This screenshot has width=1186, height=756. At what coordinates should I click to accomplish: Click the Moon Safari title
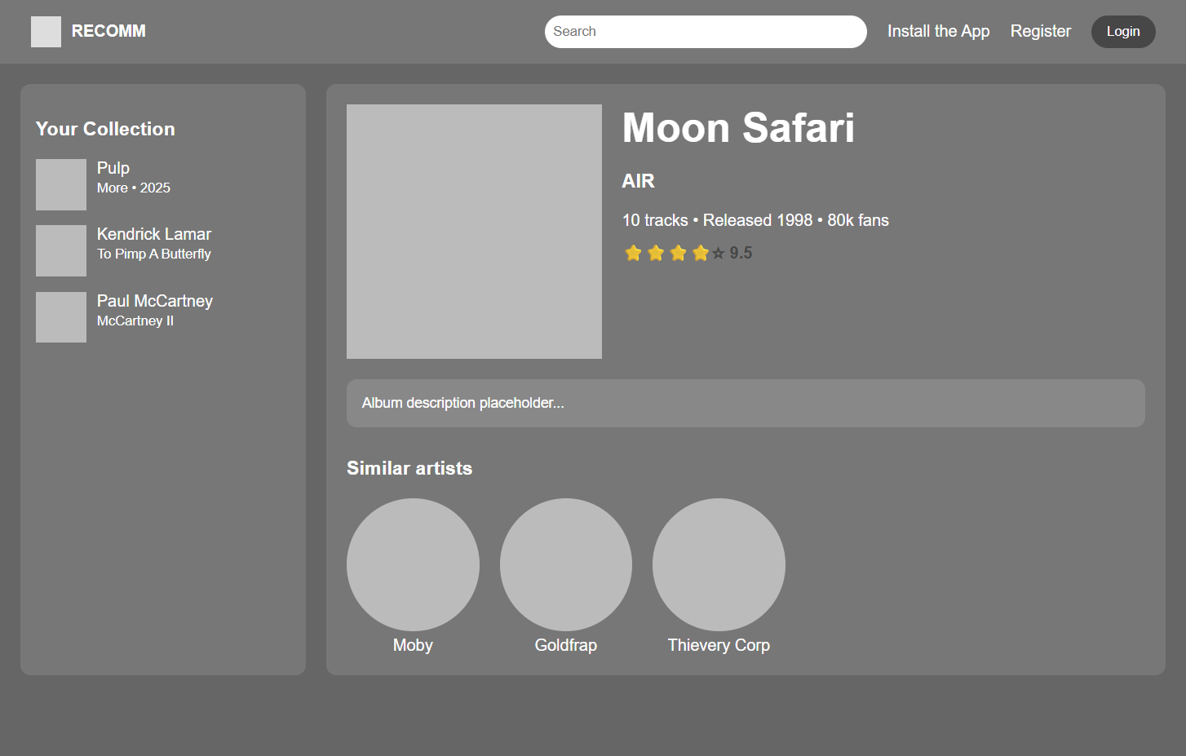click(x=738, y=128)
